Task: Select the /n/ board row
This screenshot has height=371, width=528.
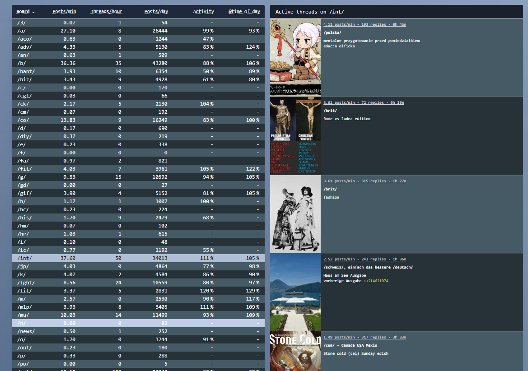Action: (138, 323)
